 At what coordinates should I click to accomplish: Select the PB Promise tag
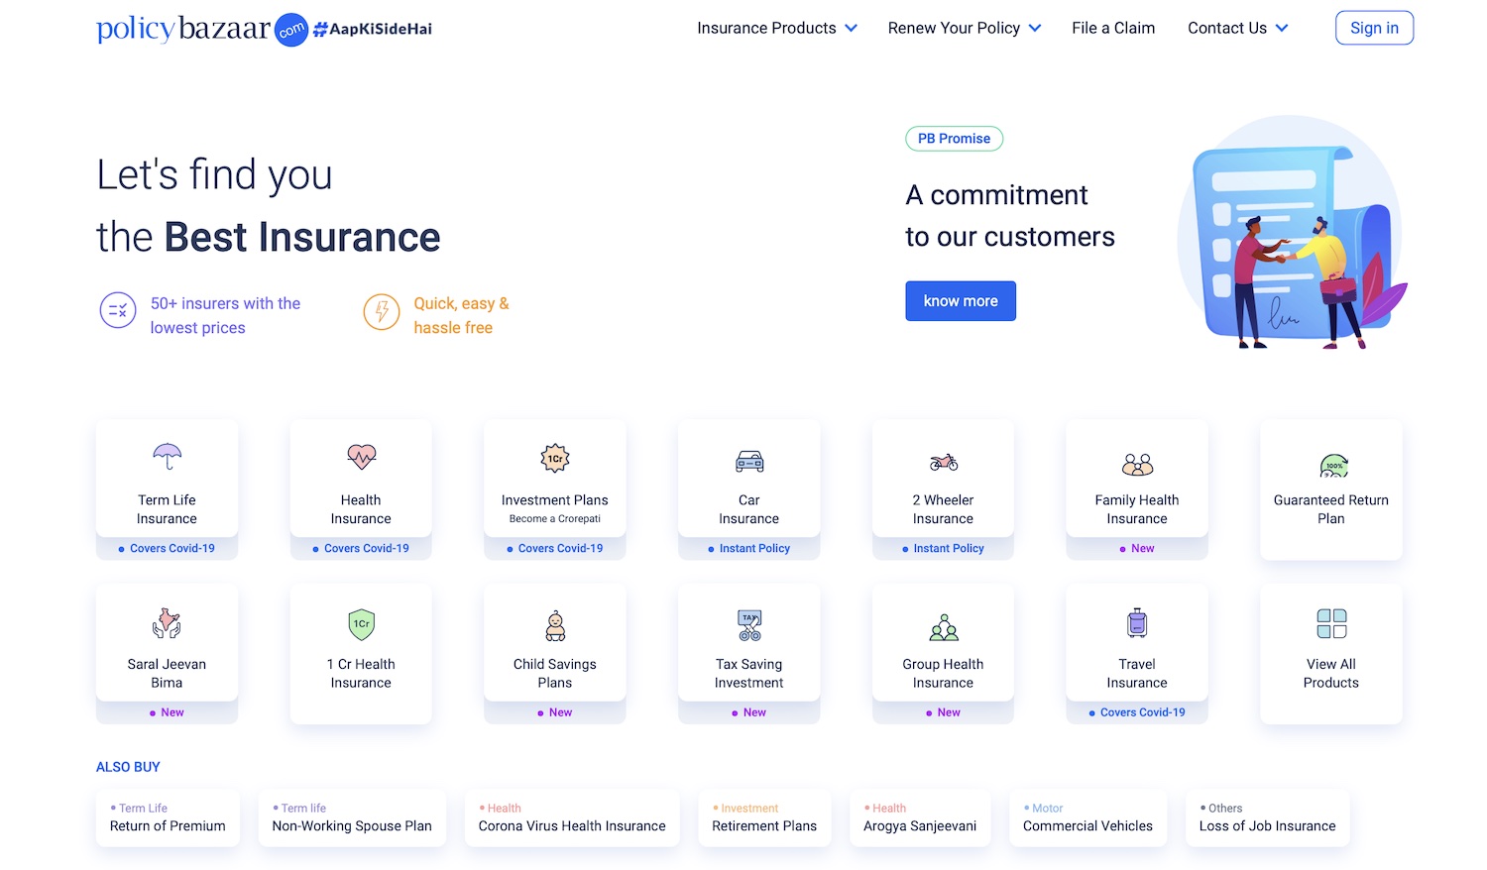tap(954, 139)
